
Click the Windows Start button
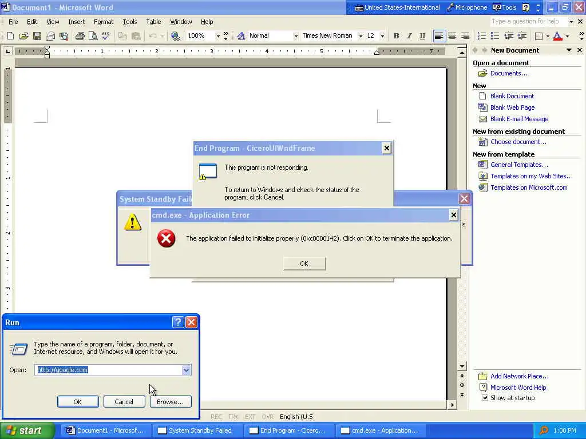tap(27, 430)
